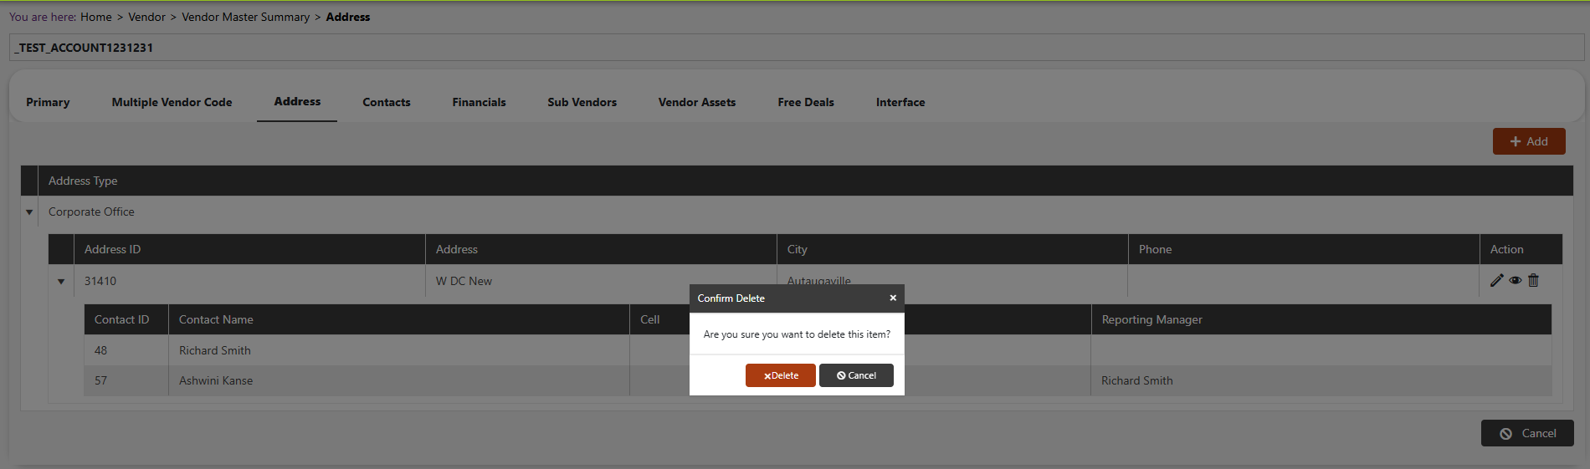Viewport: 1590px width, 469px height.
Task: Click the Cell column header
Action: click(659, 319)
